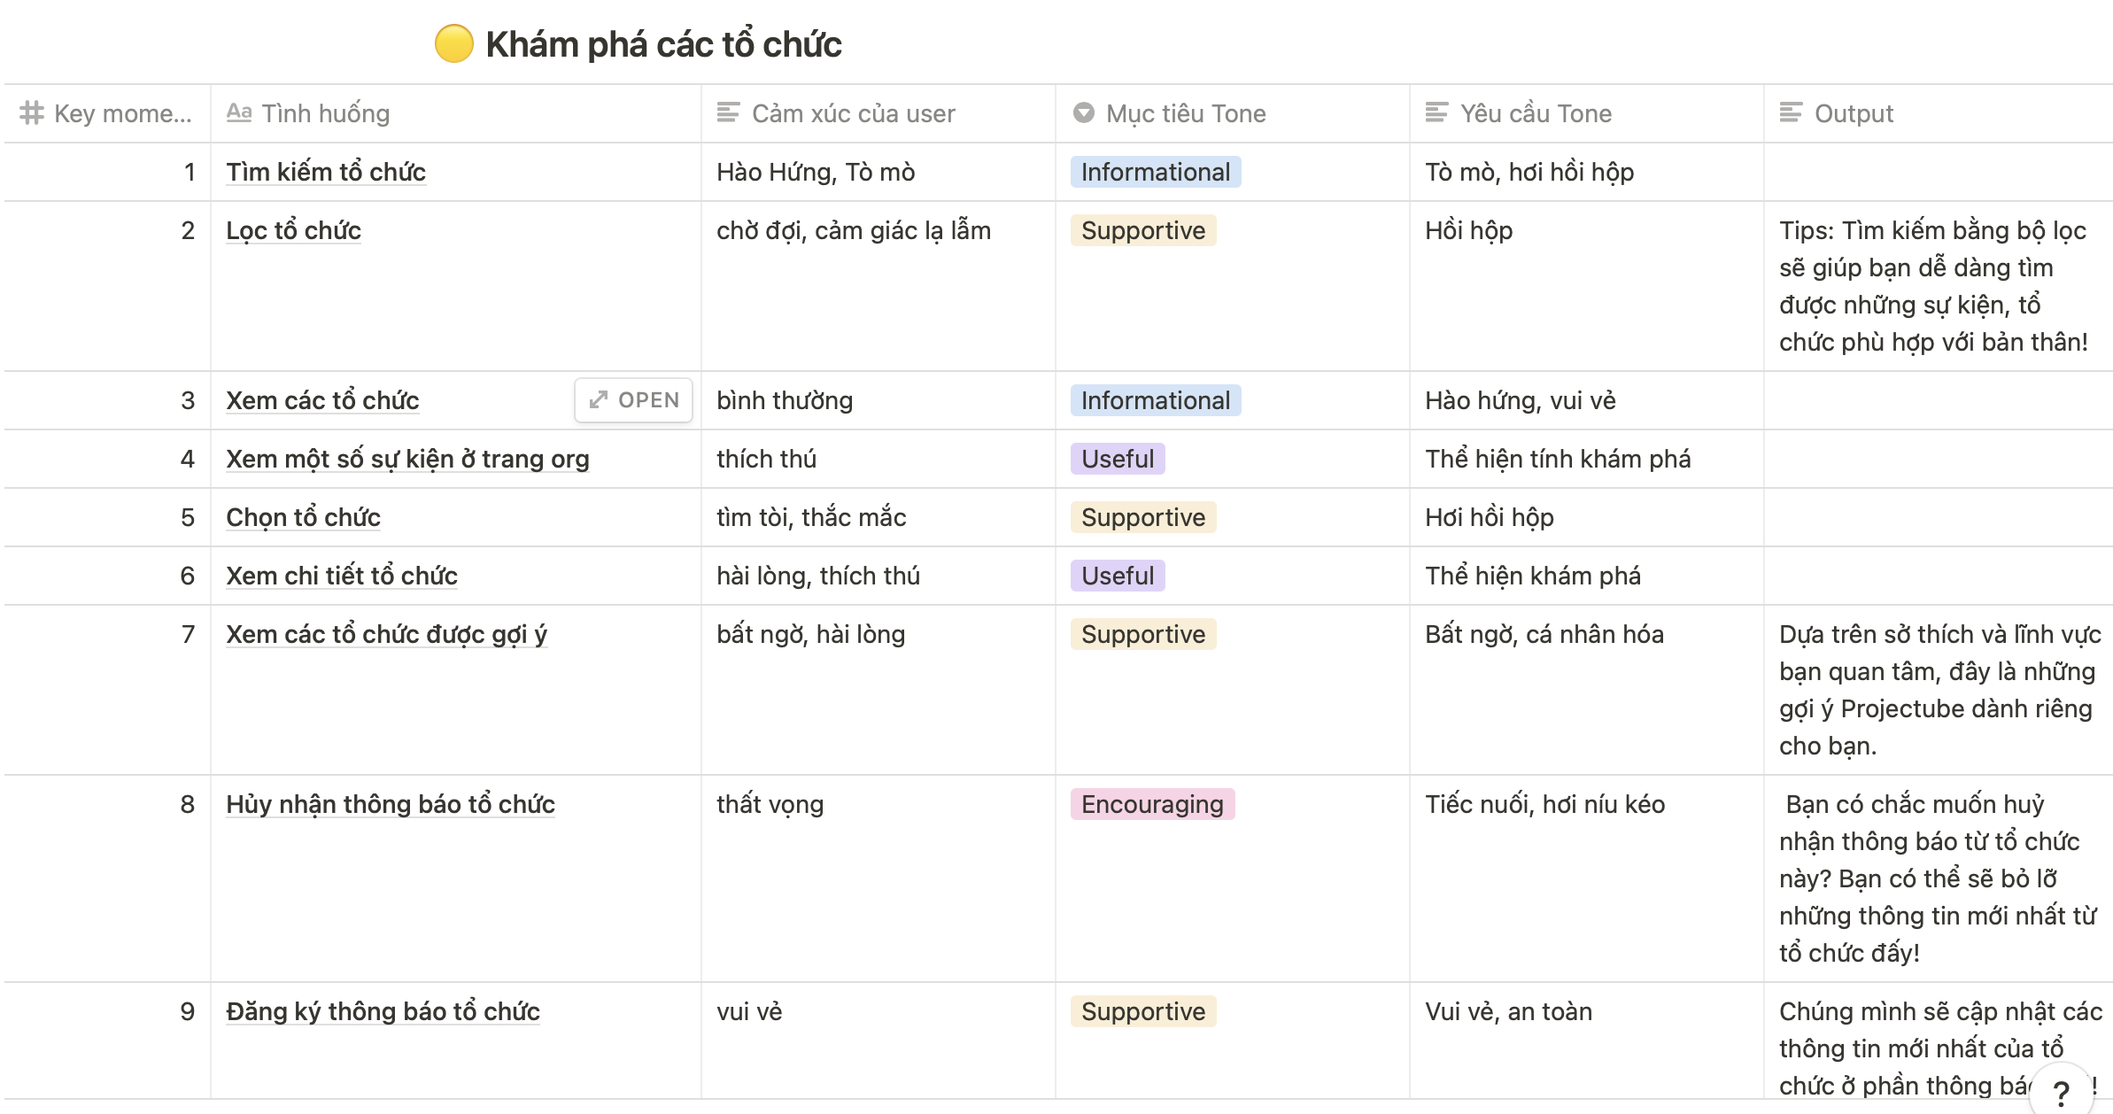Open the Mục tiêu Tone column menu

tap(1186, 113)
